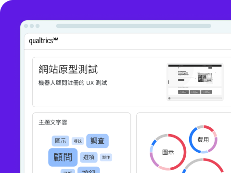Click the blue segment of 費用 donut
The image size is (231, 173).
pyautogui.click(x=191, y=140)
